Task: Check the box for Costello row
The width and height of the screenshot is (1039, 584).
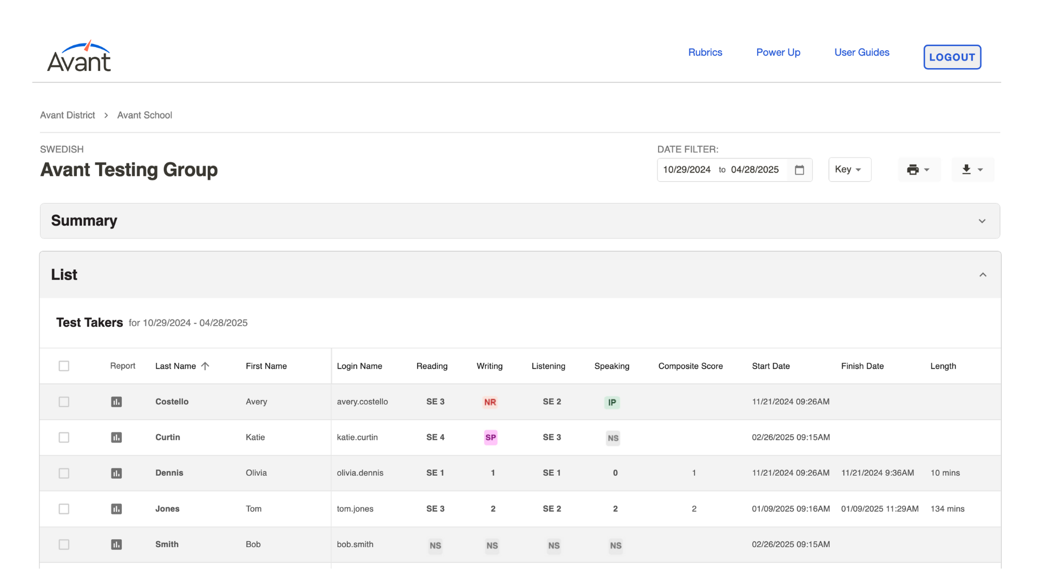Action: tap(64, 402)
